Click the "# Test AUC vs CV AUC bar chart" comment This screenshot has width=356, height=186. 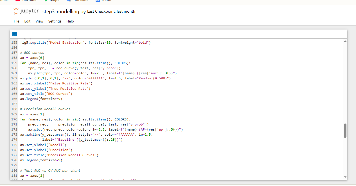(x=50, y=171)
